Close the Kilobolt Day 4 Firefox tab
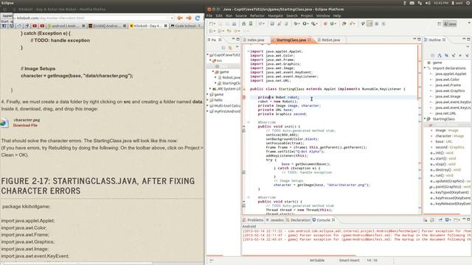Image resolution: width=472 pixels, height=265 pixels. pyautogui.click(x=165, y=26)
